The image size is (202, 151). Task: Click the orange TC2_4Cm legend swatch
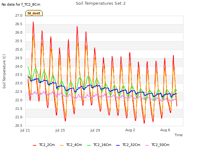point(62,145)
